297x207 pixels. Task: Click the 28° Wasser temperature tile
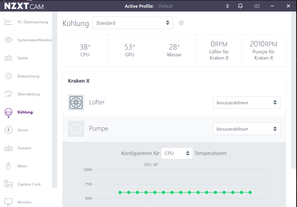[x=174, y=50]
